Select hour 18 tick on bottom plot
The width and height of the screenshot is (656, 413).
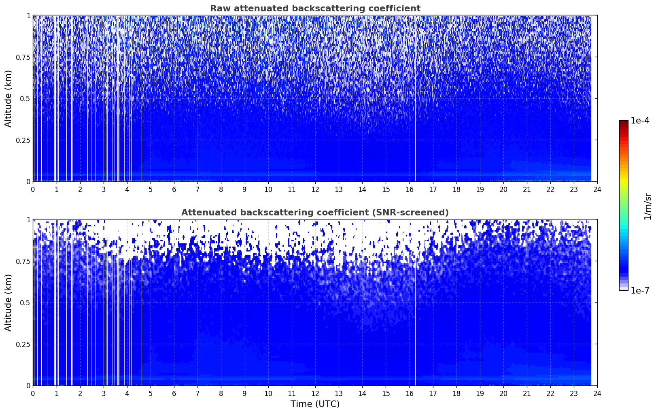tap(456, 393)
